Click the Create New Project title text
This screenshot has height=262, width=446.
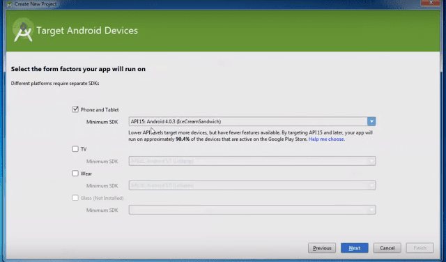(x=36, y=4)
